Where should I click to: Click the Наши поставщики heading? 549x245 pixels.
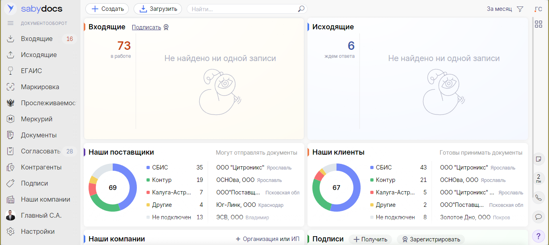click(x=121, y=153)
